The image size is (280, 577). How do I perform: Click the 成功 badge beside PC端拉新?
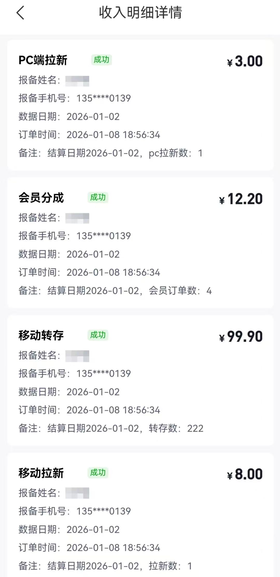tap(101, 60)
